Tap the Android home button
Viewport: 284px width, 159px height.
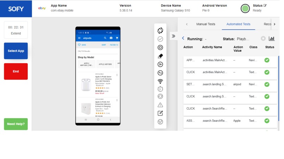pyautogui.click(x=98, y=120)
